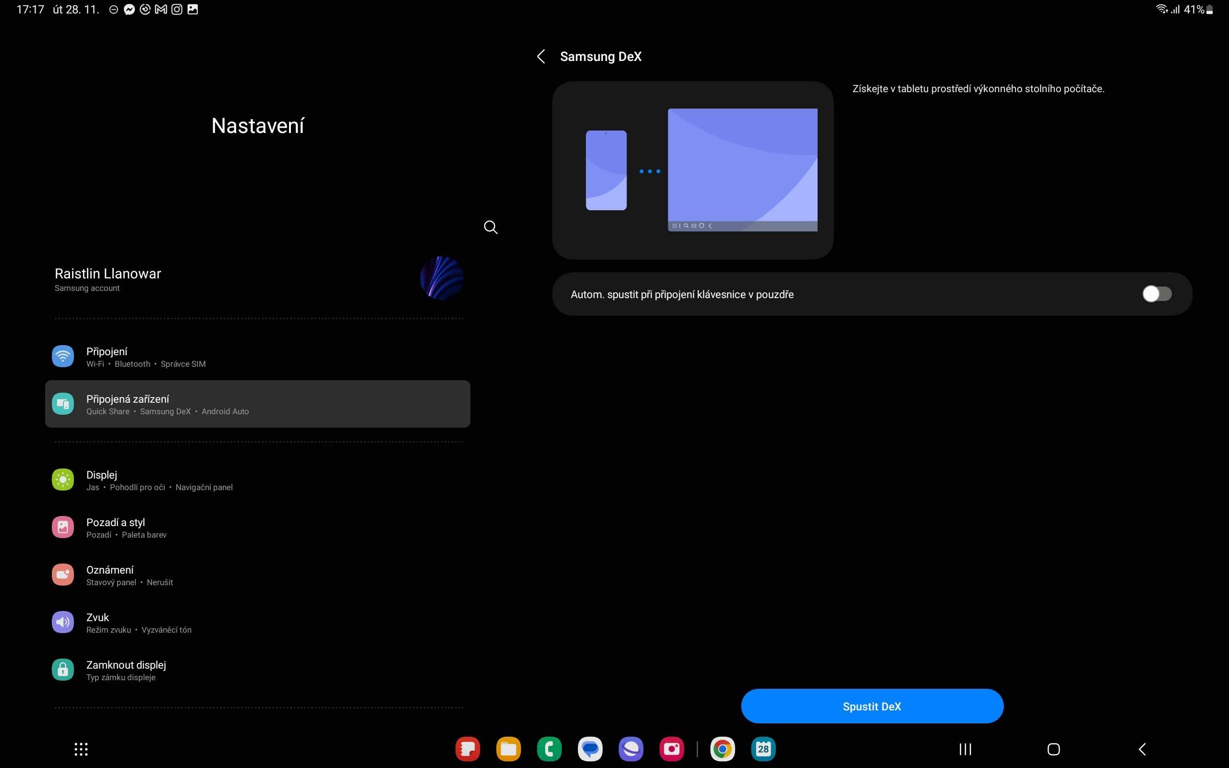Launch Chrome from the taskbar
1229x768 pixels.
722,749
